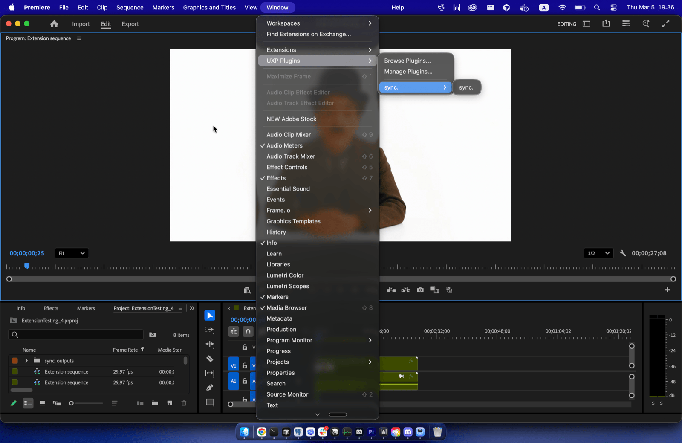
Task: Toggle the Media Browser panel checkmark
Action: tap(286, 308)
